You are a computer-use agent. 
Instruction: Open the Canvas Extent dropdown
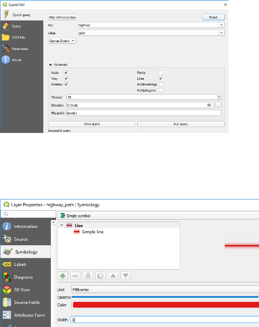coord(62,41)
